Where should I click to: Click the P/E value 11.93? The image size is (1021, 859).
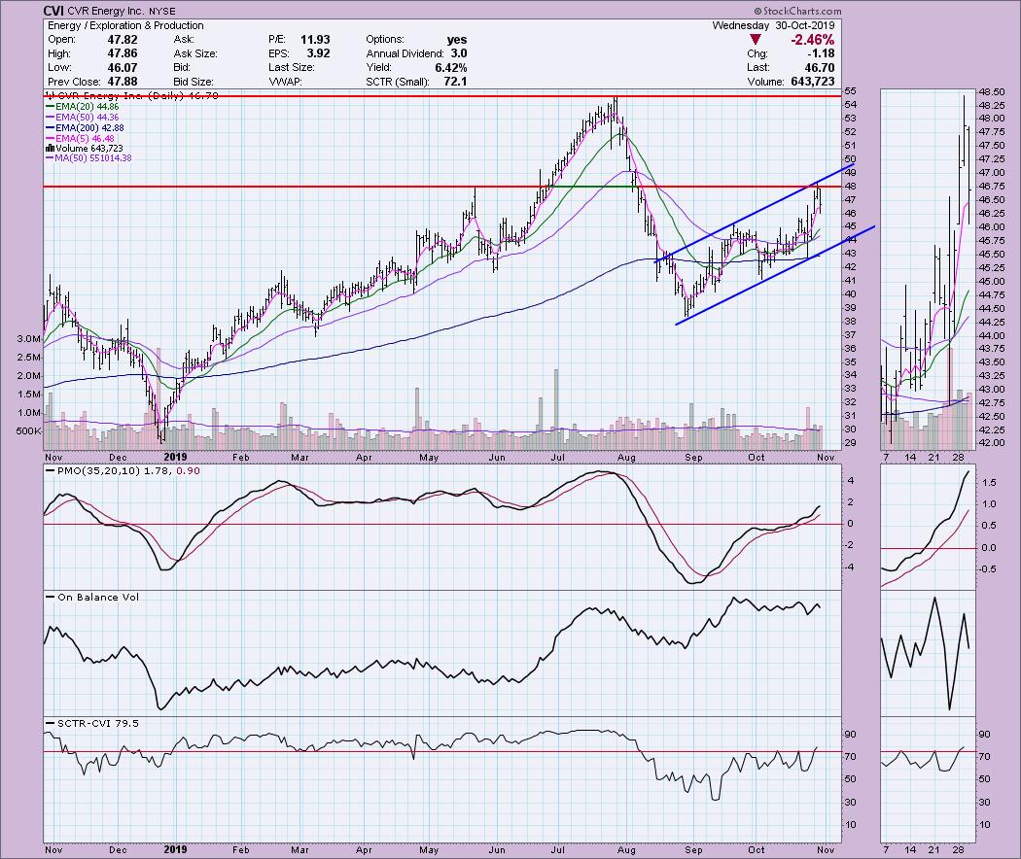tap(315, 39)
